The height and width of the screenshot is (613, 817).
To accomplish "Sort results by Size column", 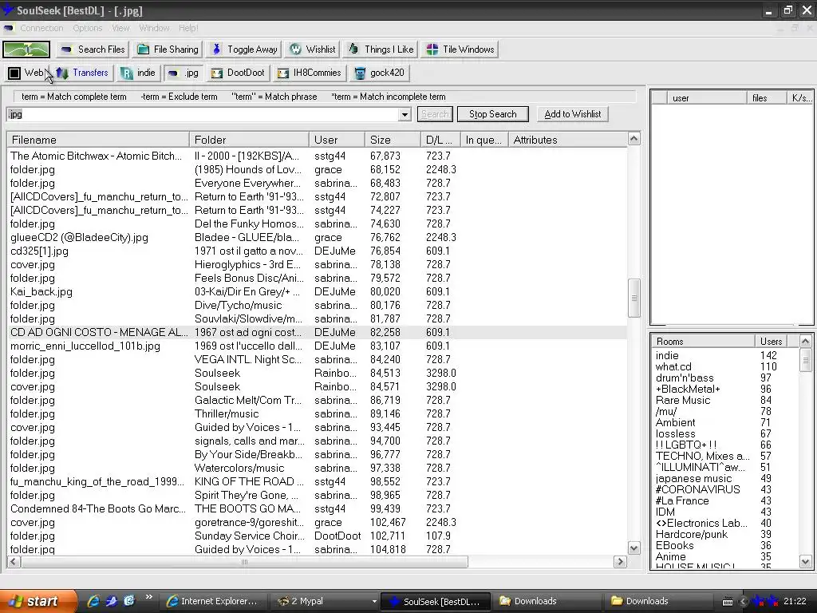I will click(x=393, y=140).
